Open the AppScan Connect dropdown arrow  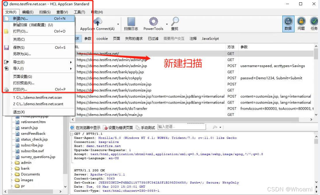[x=118, y=24]
